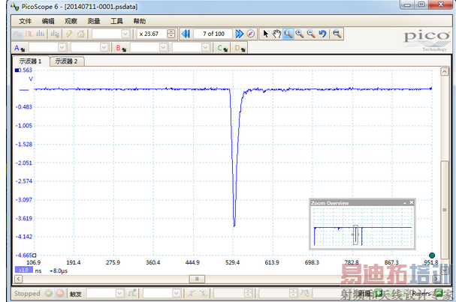Open channel A options button
The image size is (456, 302).
coord(20,48)
